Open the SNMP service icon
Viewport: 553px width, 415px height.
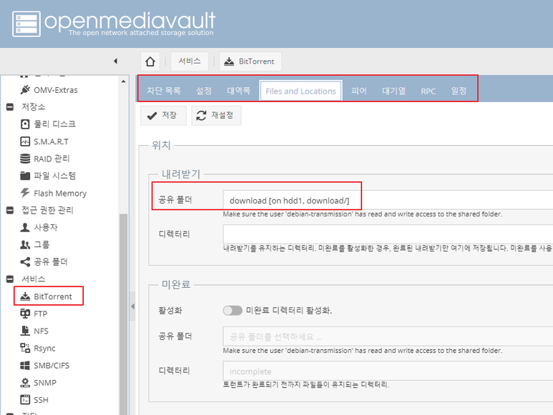click(x=25, y=383)
